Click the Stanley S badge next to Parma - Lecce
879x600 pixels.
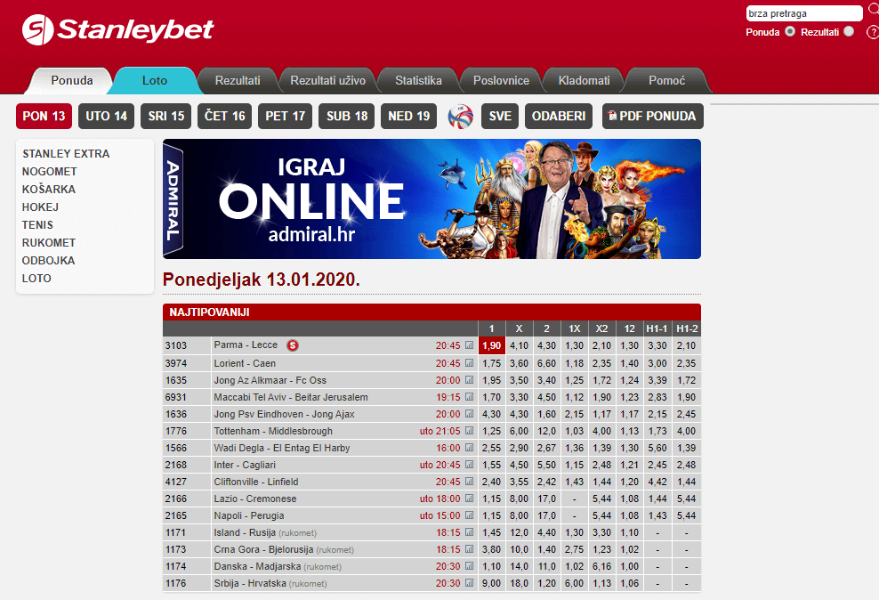(x=293, y=345)
